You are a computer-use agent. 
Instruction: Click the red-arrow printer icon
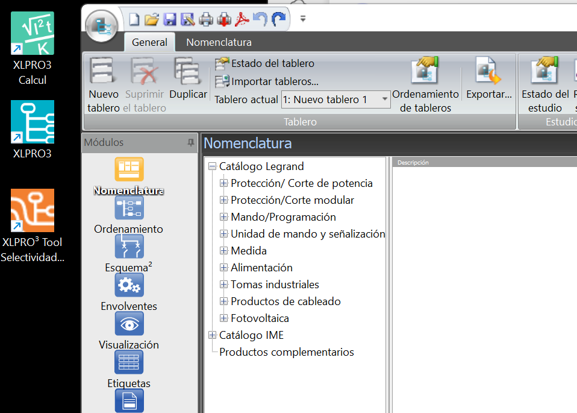[223, 19]
